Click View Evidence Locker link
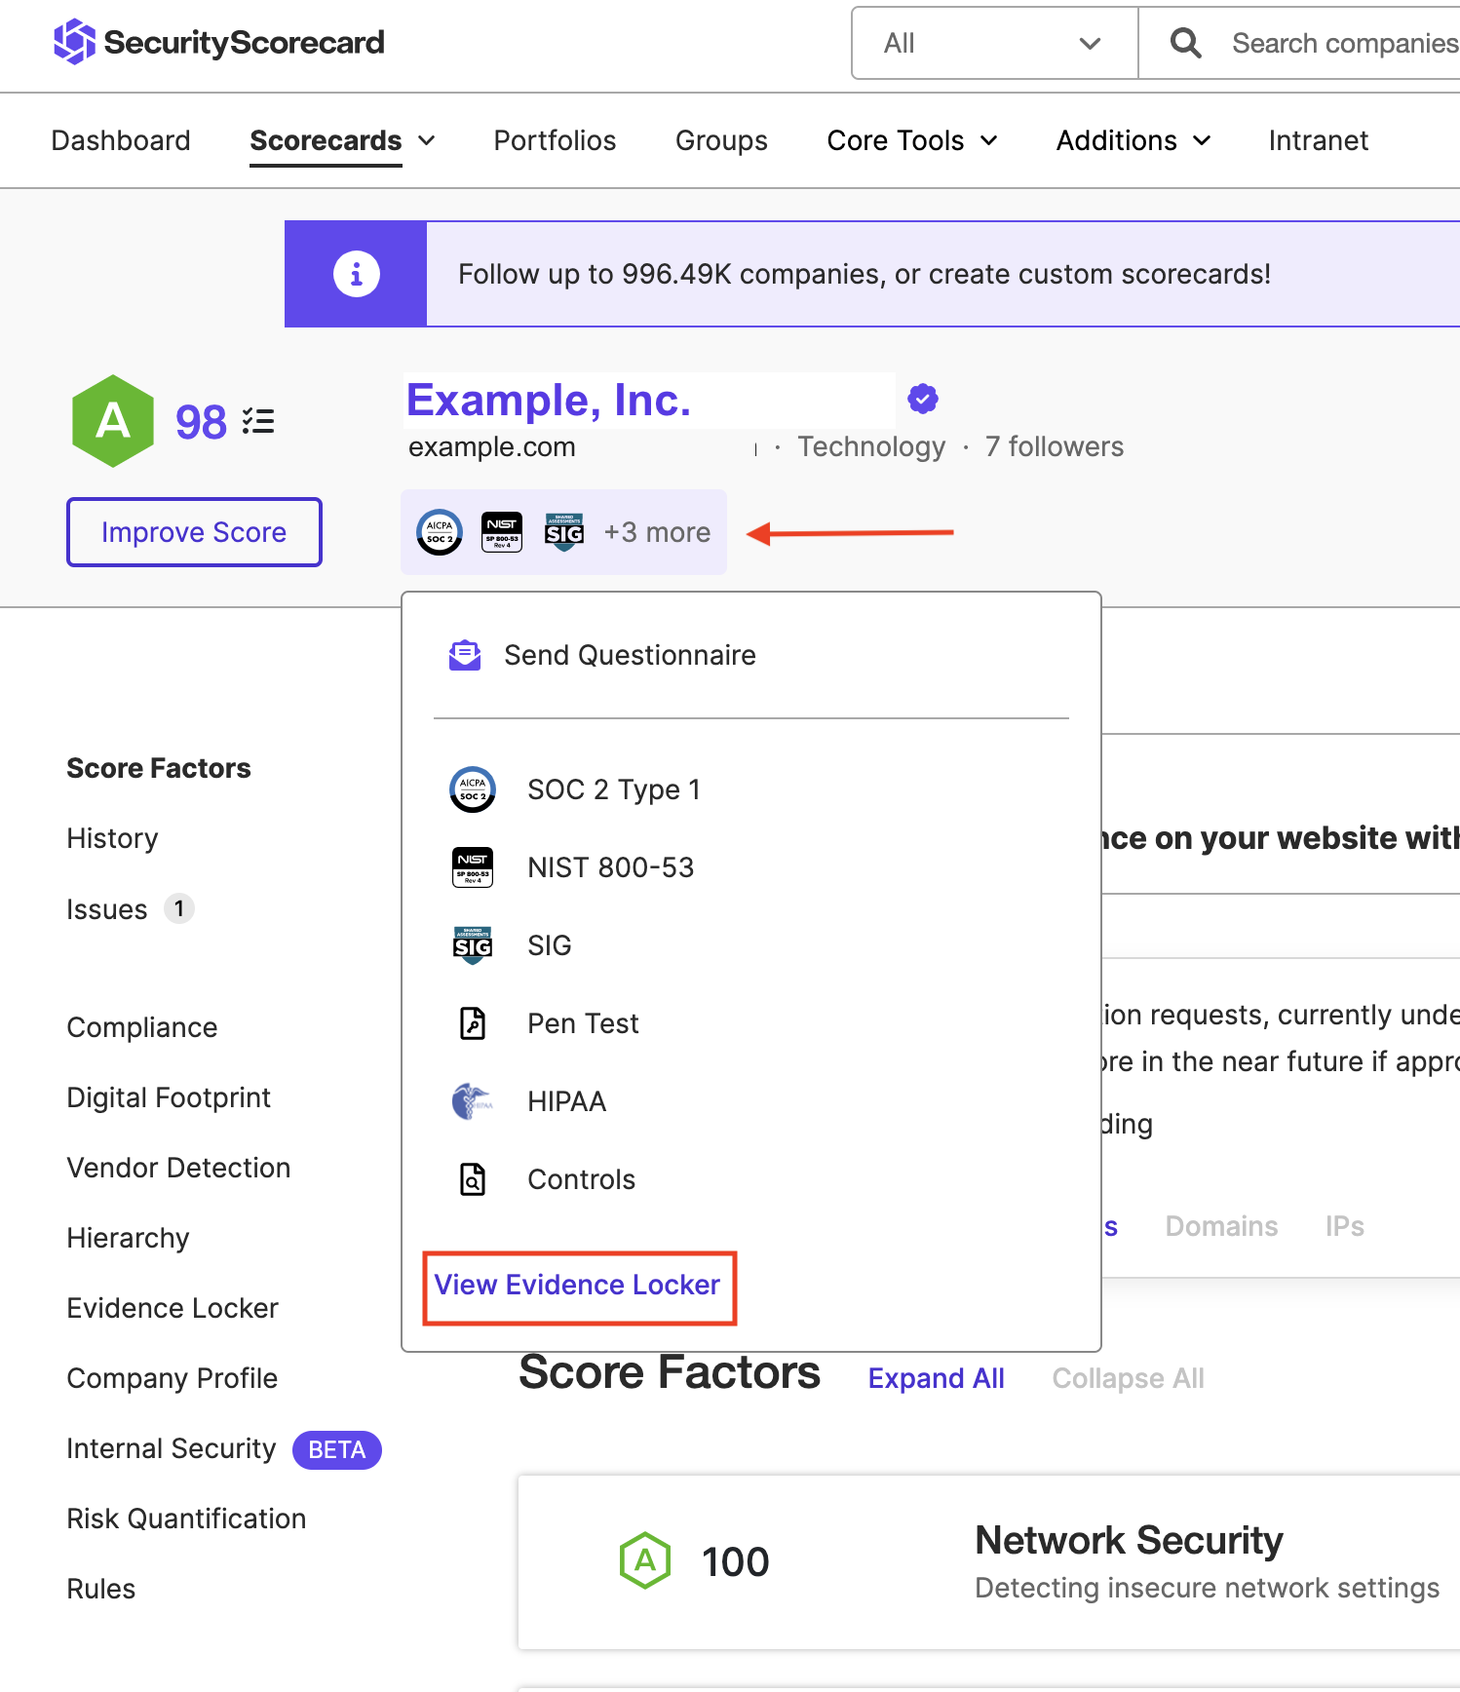The height and width of the screenshot is (1692, 1460). tap(578, 1286)
